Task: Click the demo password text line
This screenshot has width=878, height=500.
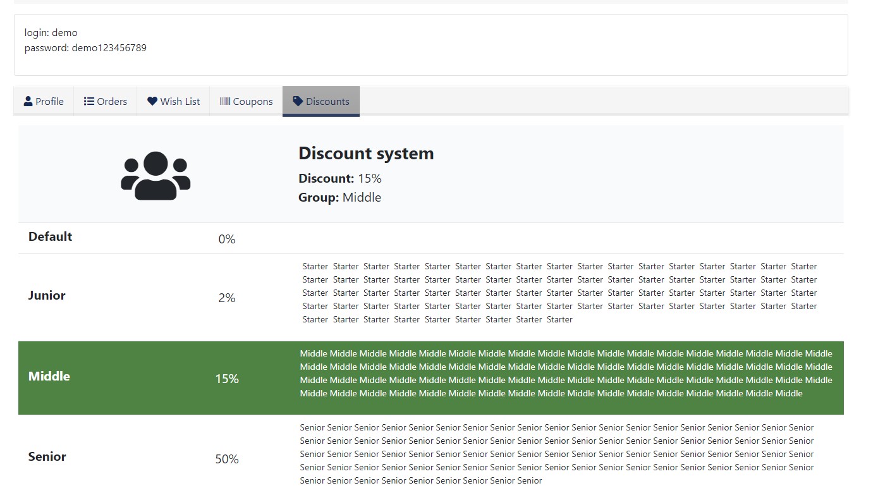Action: click(x=85, y=48)
